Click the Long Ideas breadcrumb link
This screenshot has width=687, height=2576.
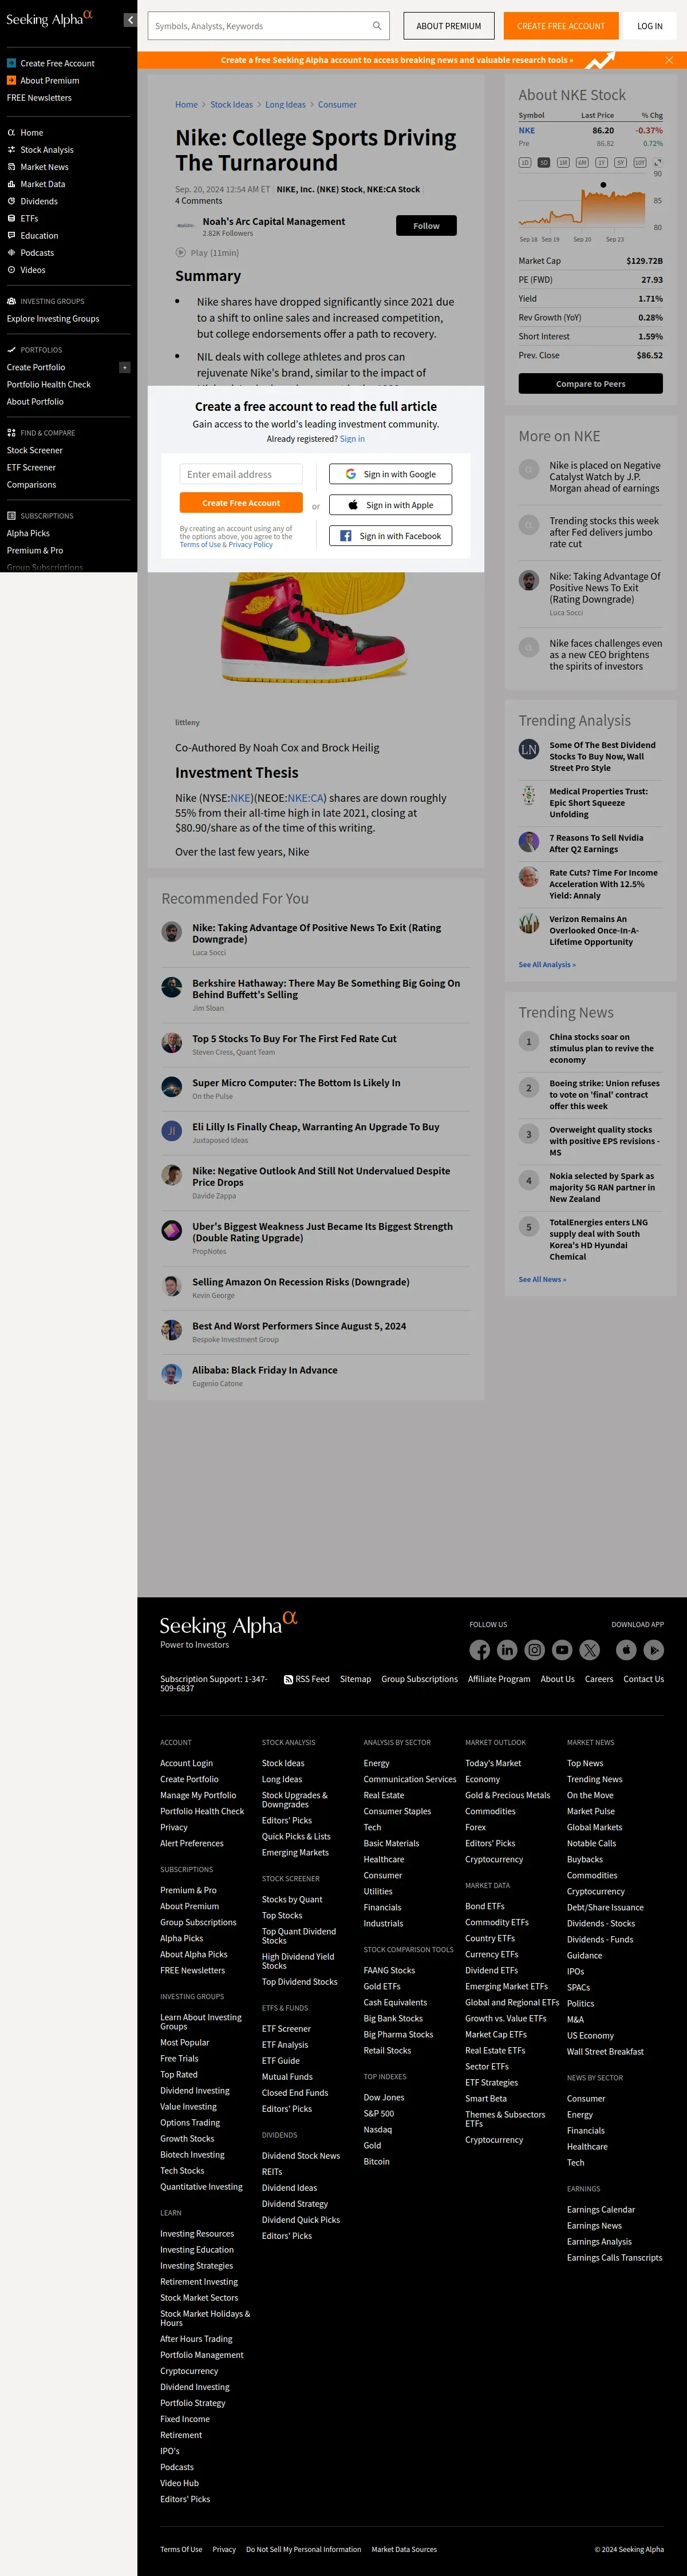[285, 104]
